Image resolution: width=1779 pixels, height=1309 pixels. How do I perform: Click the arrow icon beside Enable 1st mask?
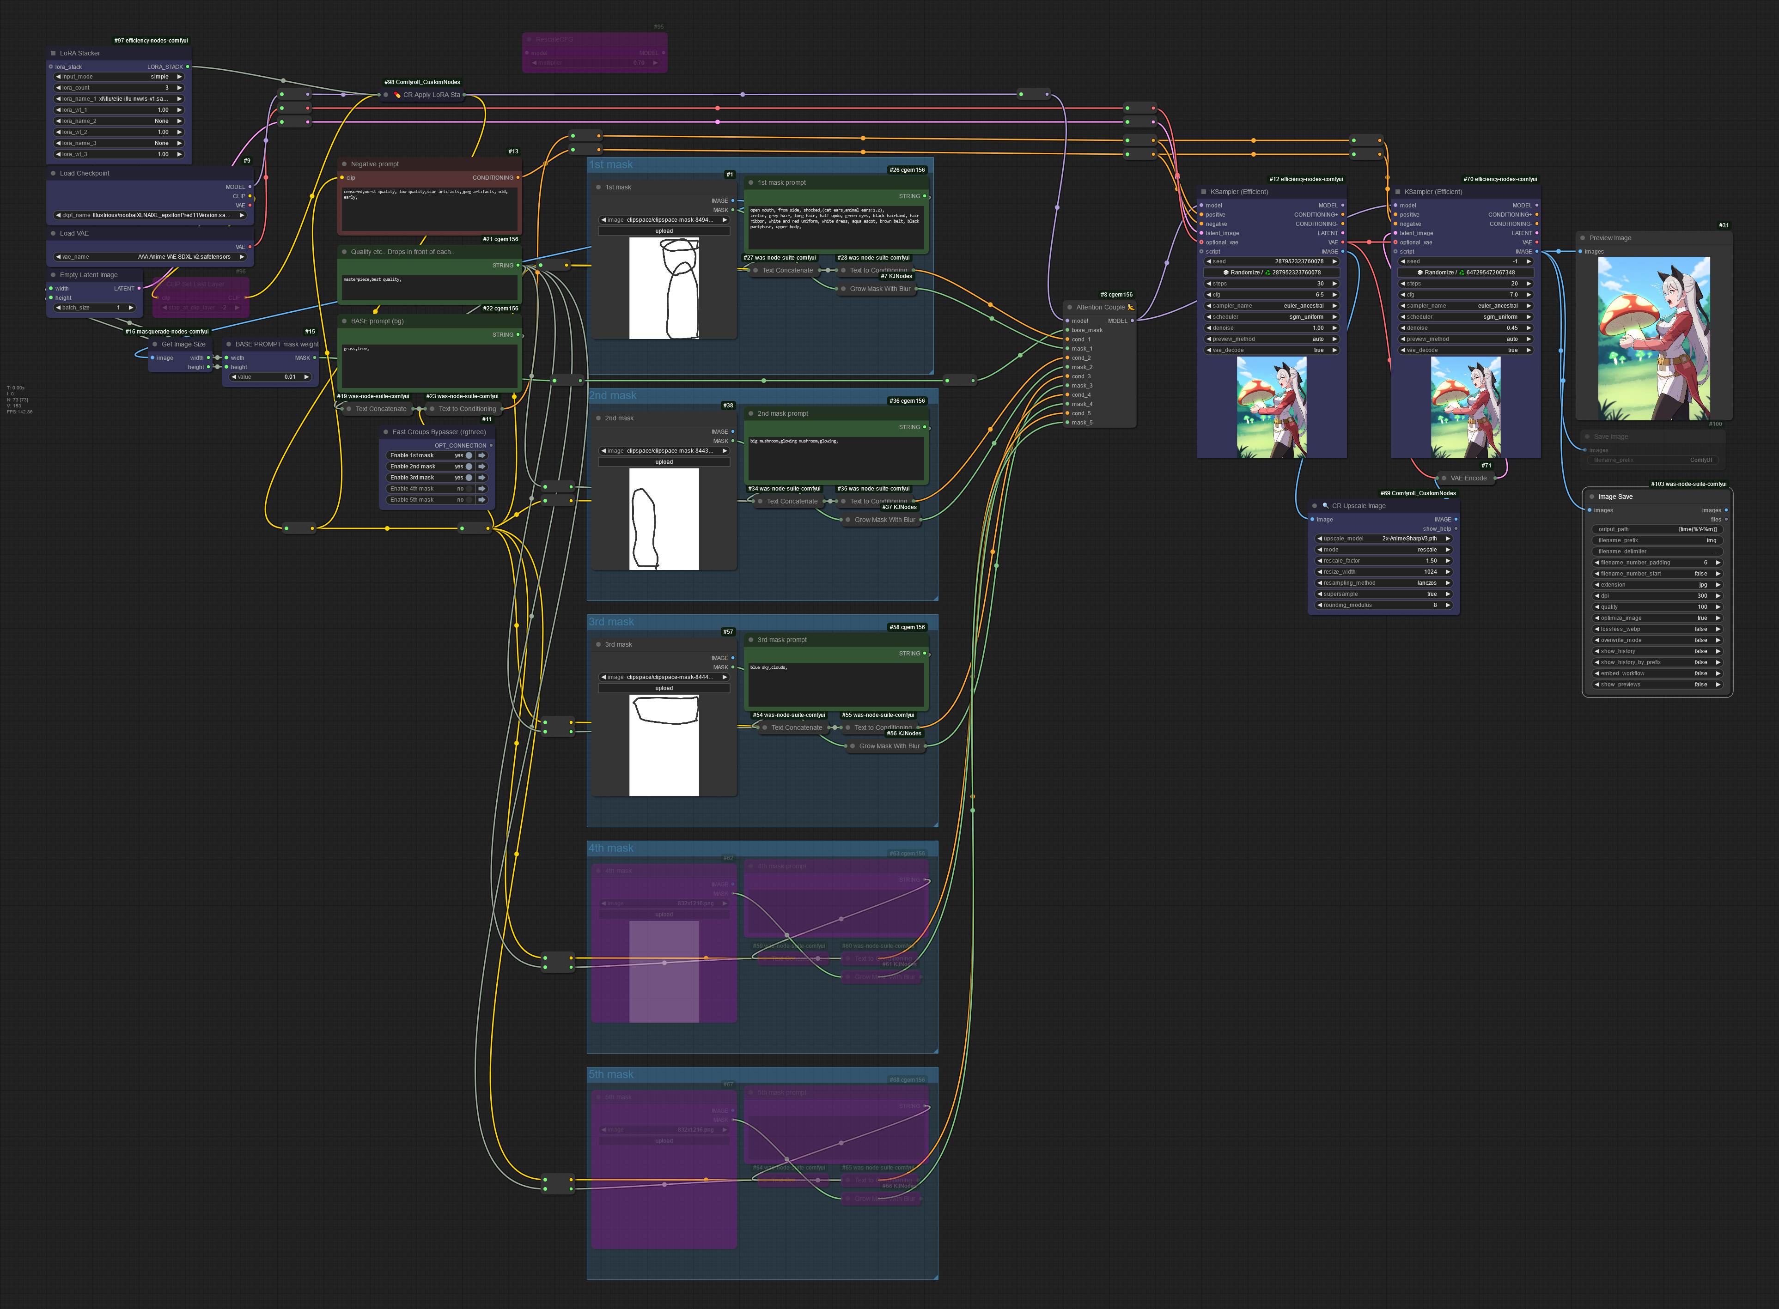click(481, 455)
